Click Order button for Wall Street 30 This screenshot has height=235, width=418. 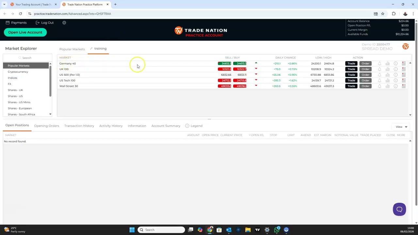(x=365, y=86)
